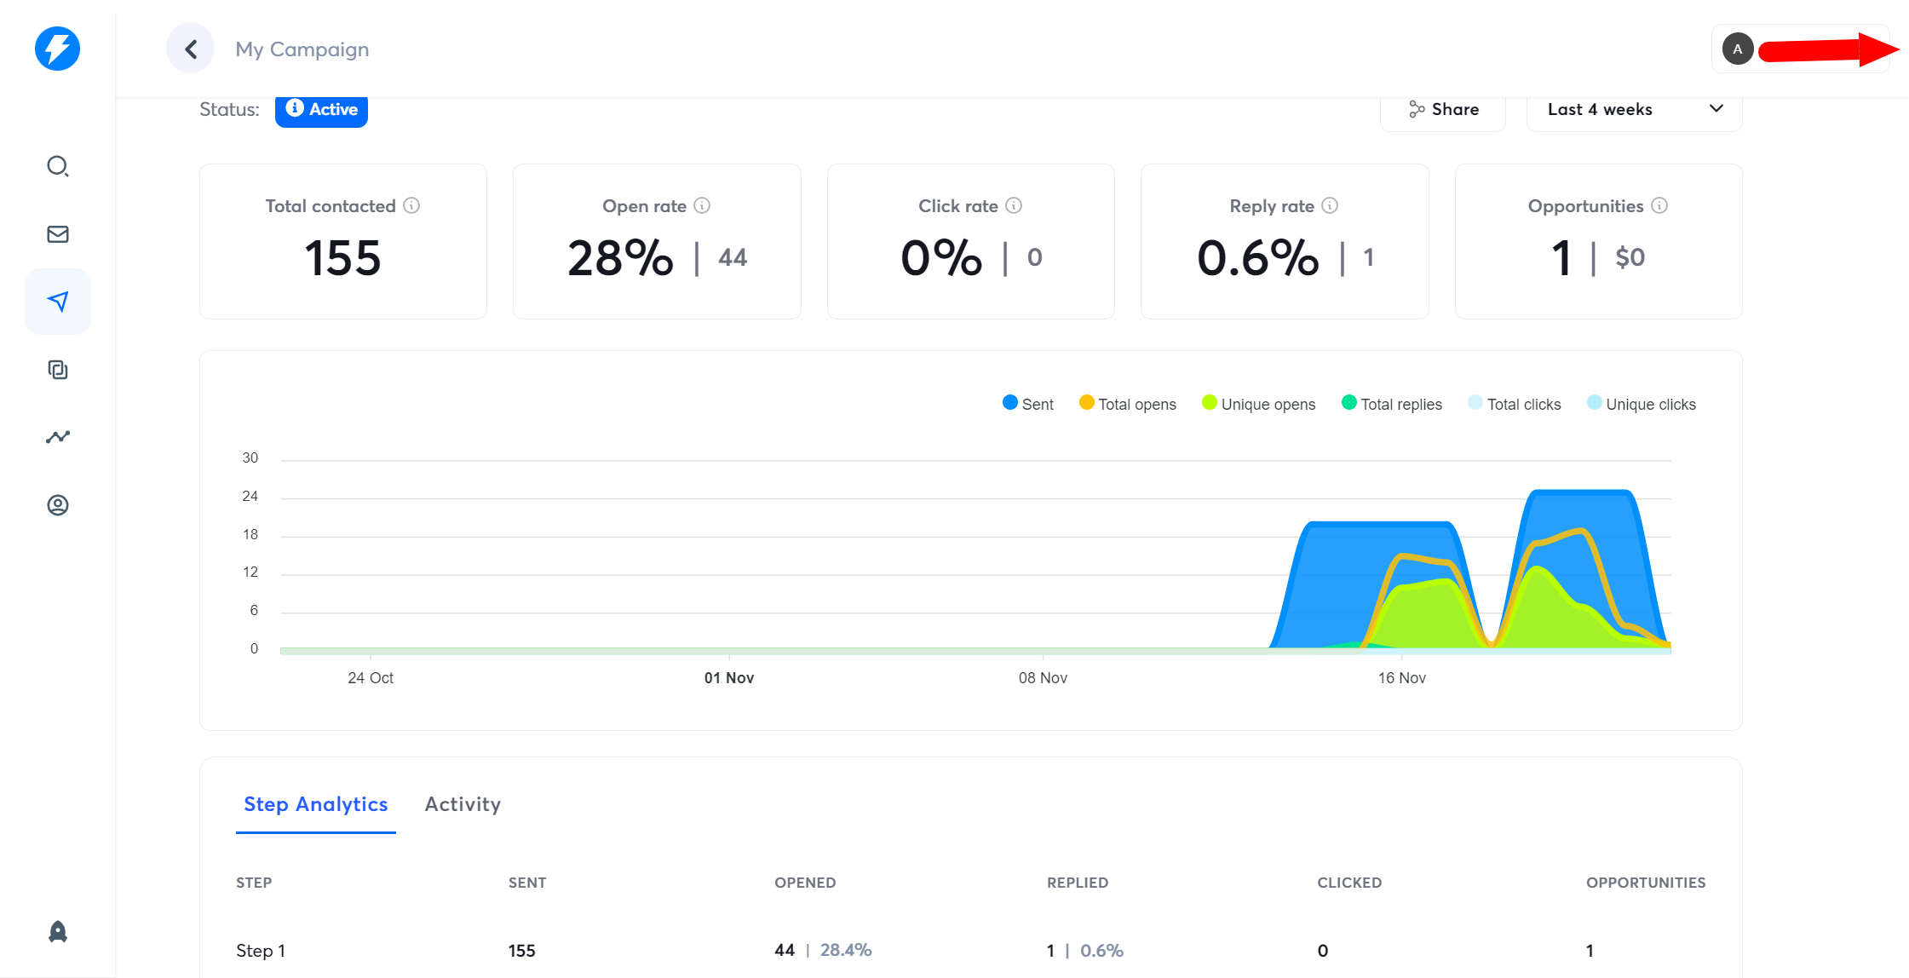
Task: Open the mail inbox sidebar icon
Action: 57,234
